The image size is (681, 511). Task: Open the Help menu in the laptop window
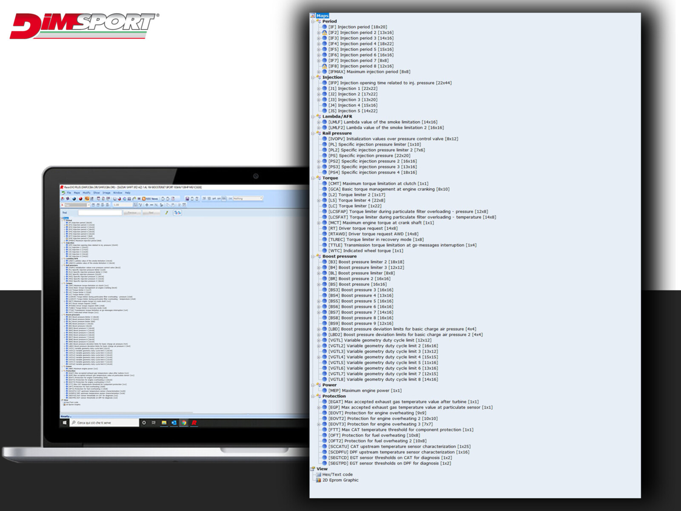pos(128,193)
